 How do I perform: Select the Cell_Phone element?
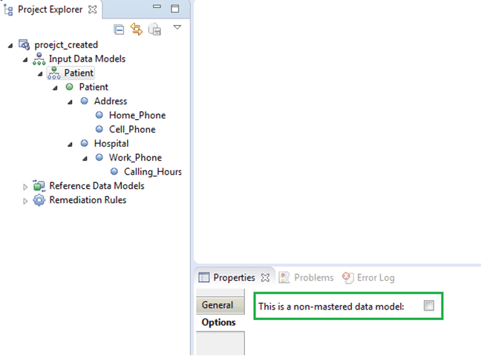(132, 129)
